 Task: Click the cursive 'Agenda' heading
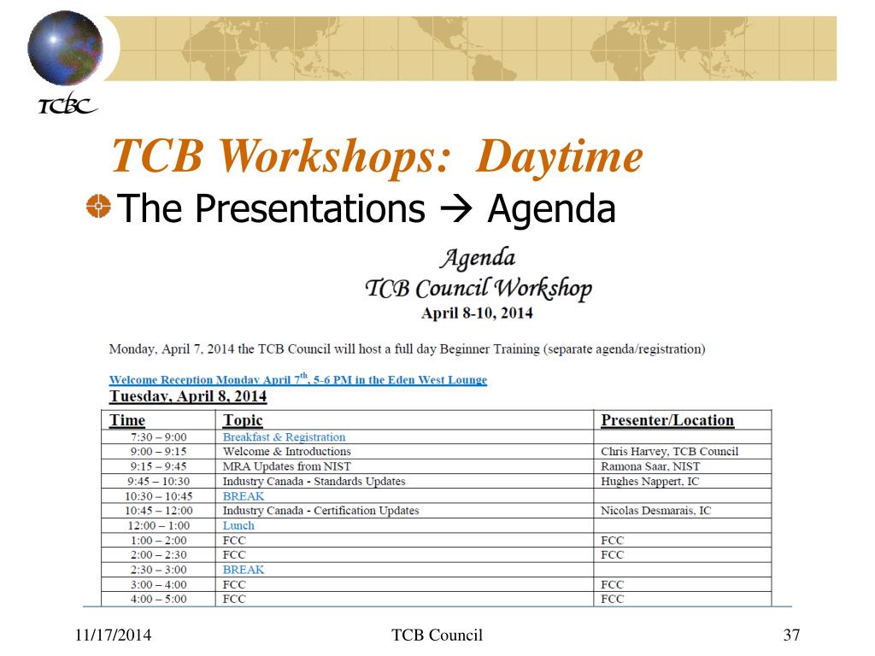click(x=478, y=258)
